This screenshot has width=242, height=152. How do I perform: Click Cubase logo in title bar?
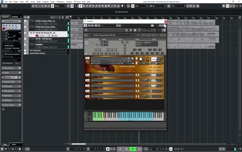[x=2, y=1]
